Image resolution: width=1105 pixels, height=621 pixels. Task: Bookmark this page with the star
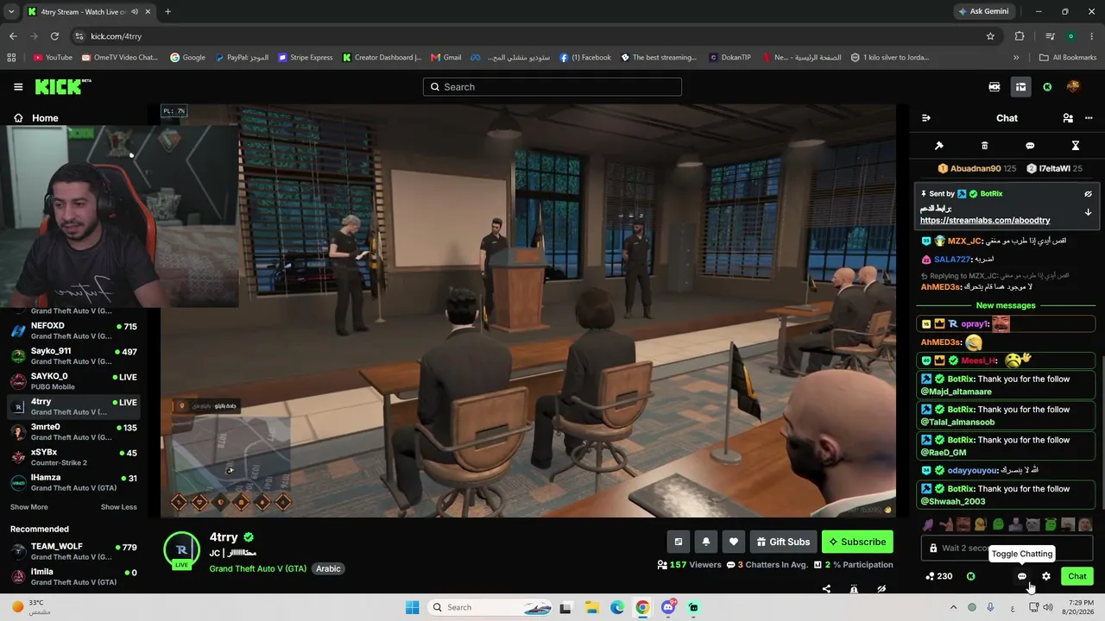990,36
